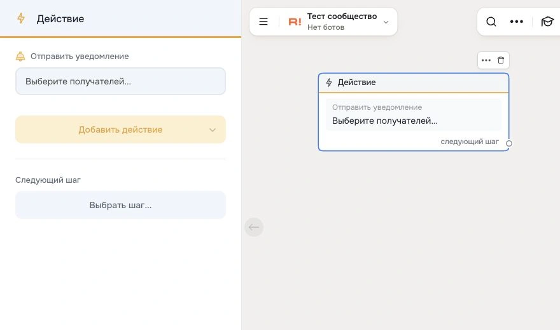
Task: Click Выбрать шаг button
Action: pos(120,205)
